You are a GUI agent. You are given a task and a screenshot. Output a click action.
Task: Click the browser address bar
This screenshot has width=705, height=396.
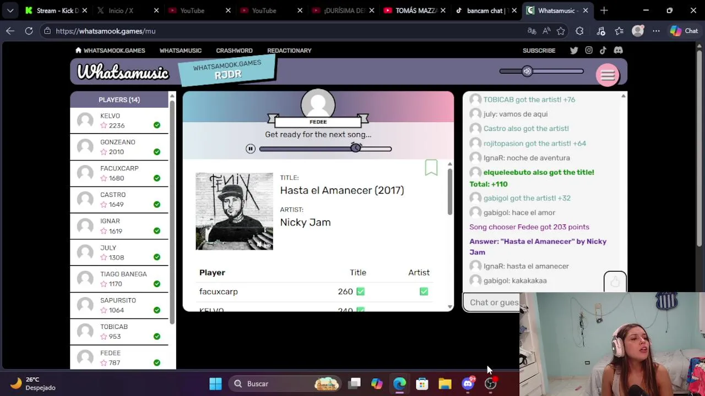[286, 31]
